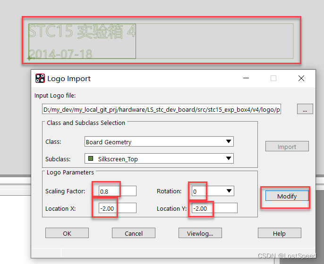Image resolution: width=324 pixels, height=264 pixels.
Task: Open file browser with the ... button
Action: click(305, 109)
